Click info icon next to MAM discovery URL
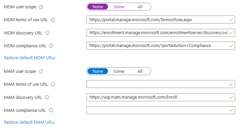This screenshot has width=245, height=131. tap(47, 97)
